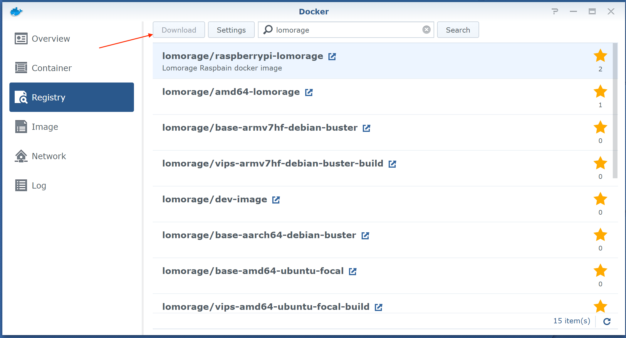This screenshot has width=626, height=338.
Task: Open external link for vips-armv7hf-debian-buster-build
Action: pyautogui.click(x=392, y=164)
